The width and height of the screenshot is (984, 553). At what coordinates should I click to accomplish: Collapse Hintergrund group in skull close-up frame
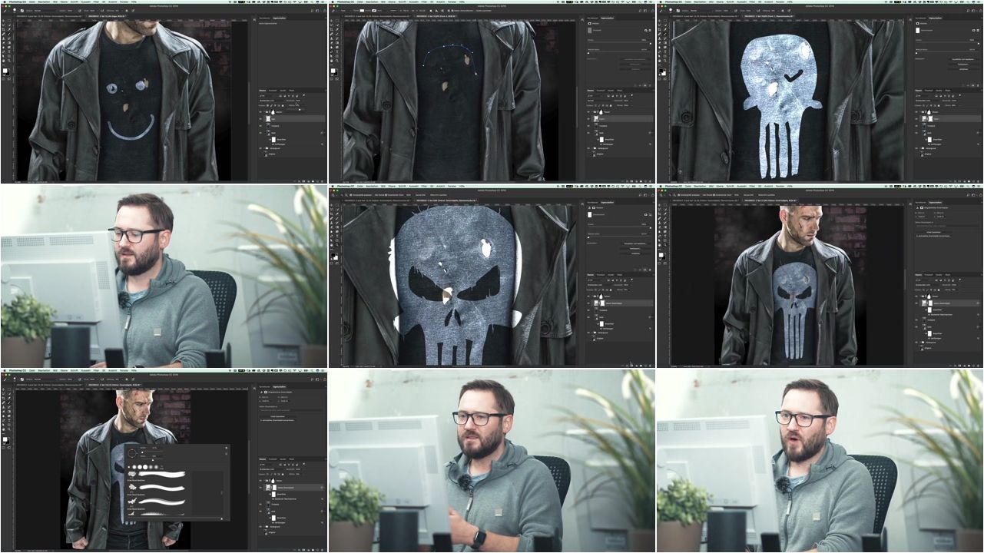(591, 333)
